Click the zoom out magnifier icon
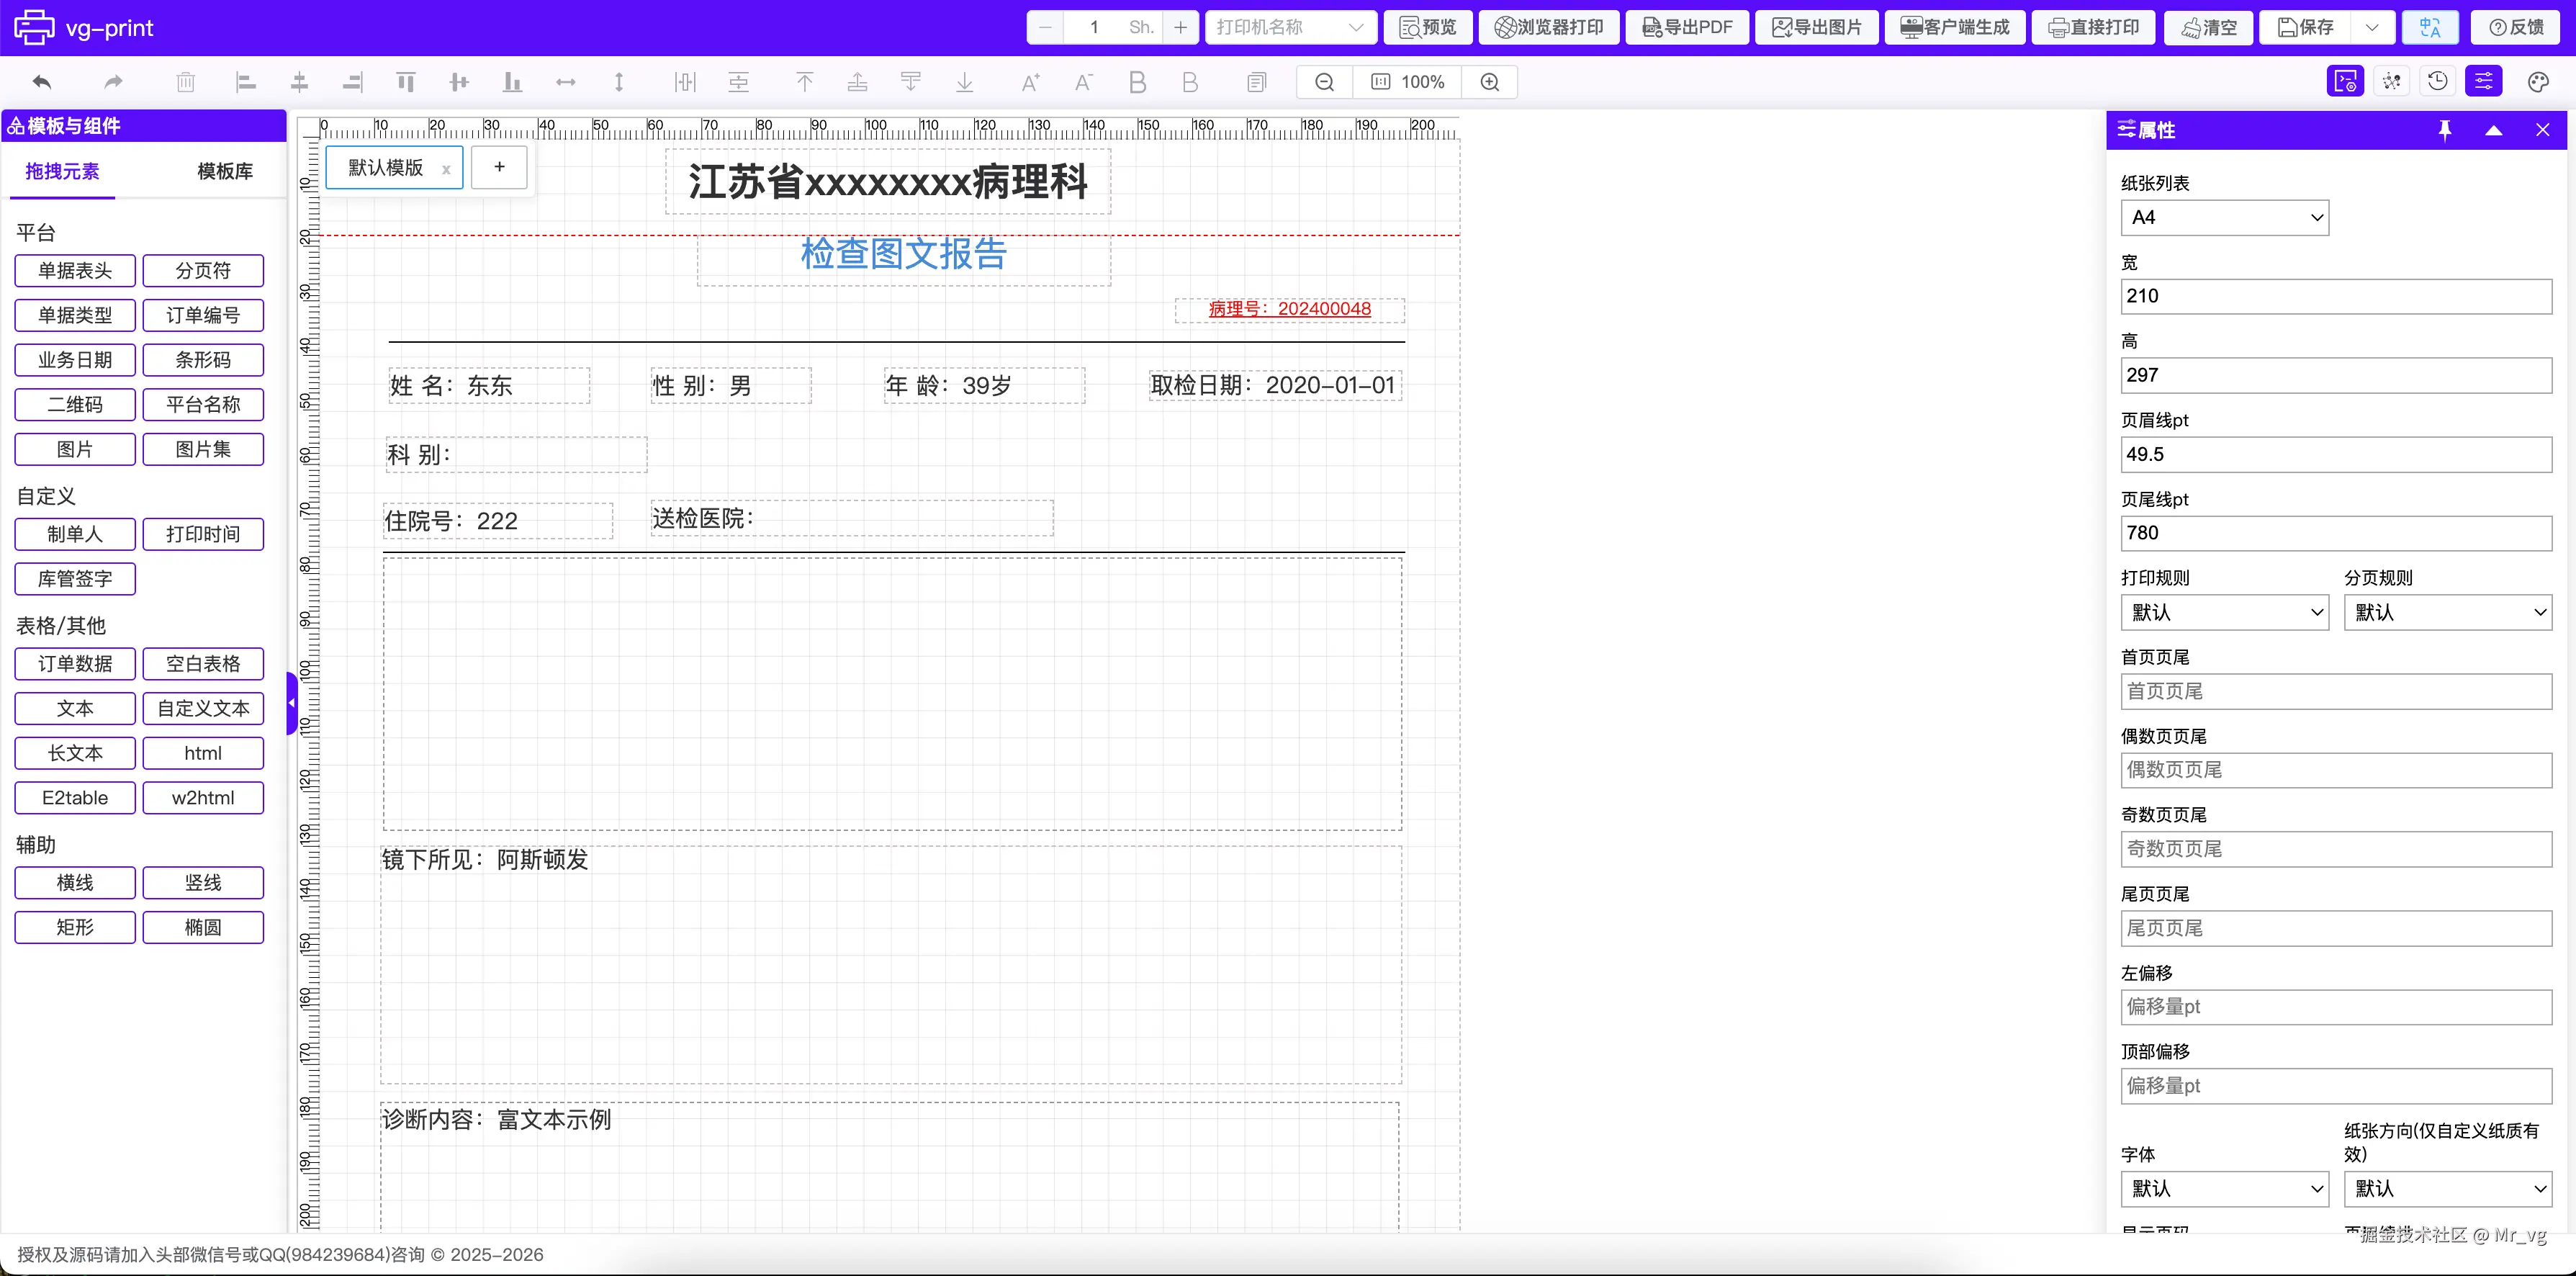The image size is (2576, 1276). tap(1324, 82)
